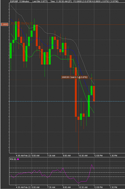Click the 10:30 AM label on the main chart axis
Image resolution: width=125 pixels, height=189 pixels.
coord(83,155)
